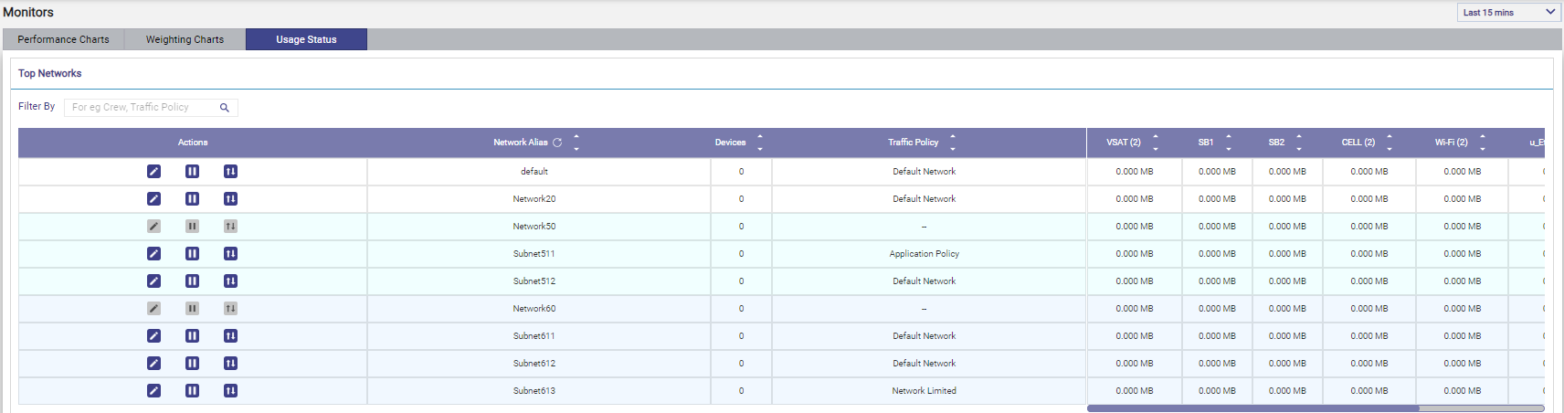The image size is (1564, 413).
Task: Focus the Filter By text field
Action: pyautogui.click(x=142, y=108)
